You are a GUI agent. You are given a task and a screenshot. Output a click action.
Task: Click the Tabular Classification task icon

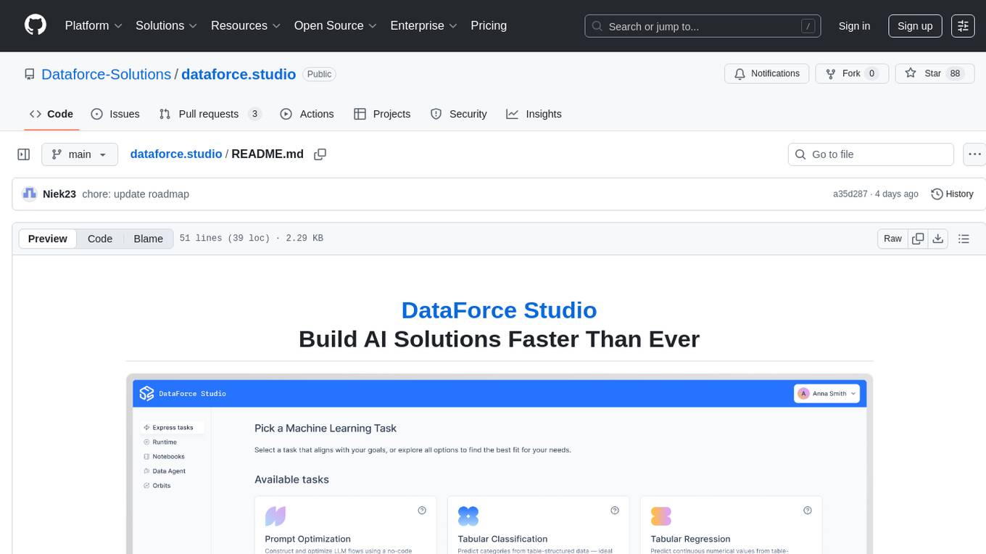[468, 516]
